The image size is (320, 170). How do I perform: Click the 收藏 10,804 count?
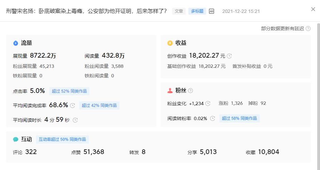pos(269,152)
